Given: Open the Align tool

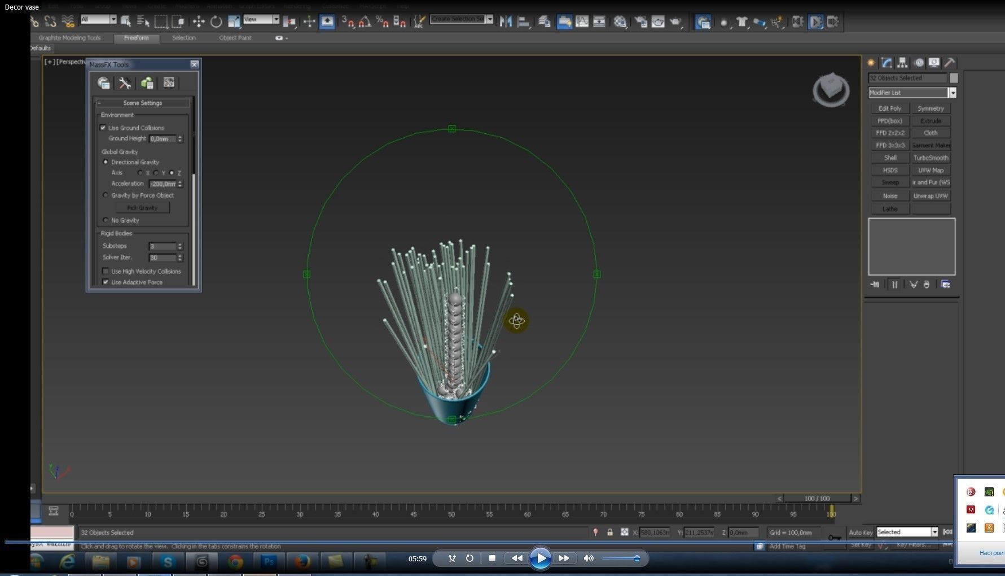Looking at the screenshot, I should tap(523, 21).
